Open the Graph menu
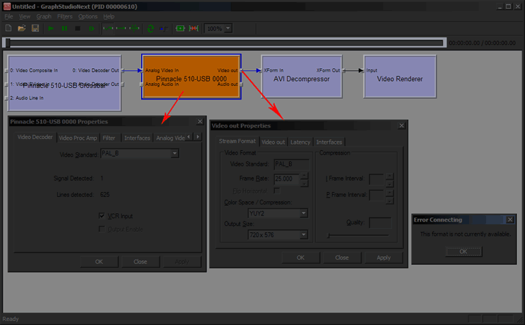Viewport: 525px width, 325px height. pos(44,16)
